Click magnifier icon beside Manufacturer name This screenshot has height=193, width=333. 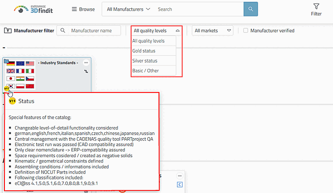coord(63,31)
